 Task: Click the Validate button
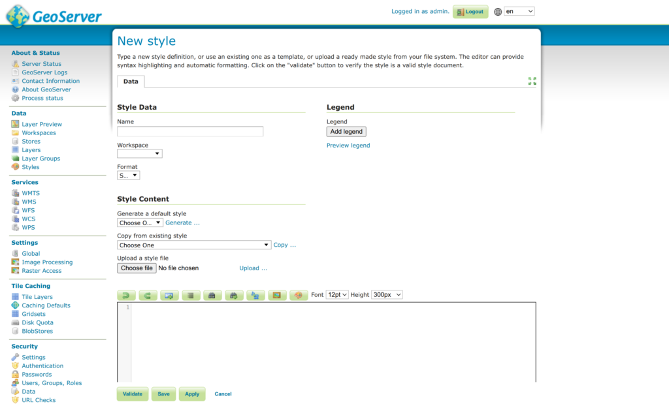tap(133, 394)
